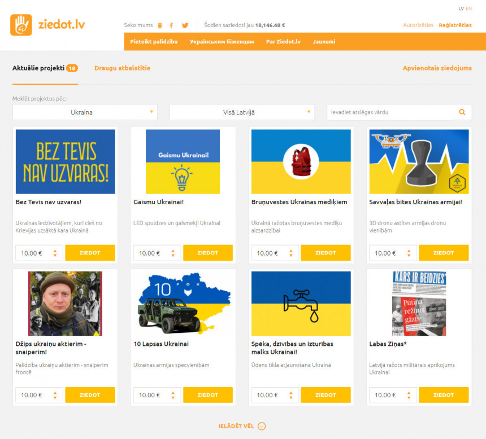Screen dimensions: 486x439
Task: Adjust donation amount stepper for Gaismu Ukrainai
Action: pos(173,253)
